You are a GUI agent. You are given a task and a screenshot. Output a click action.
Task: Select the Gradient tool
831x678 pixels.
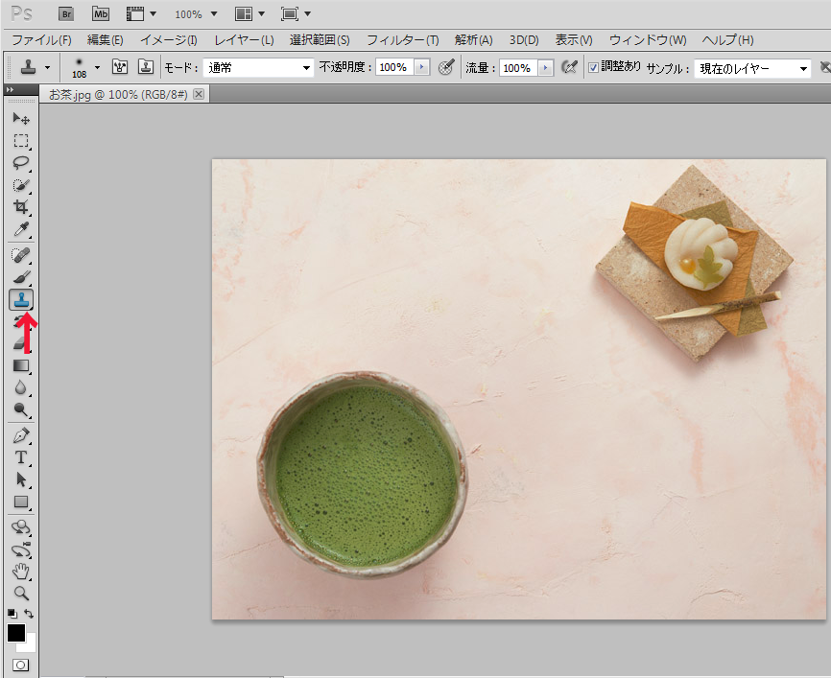click(21, 366)
